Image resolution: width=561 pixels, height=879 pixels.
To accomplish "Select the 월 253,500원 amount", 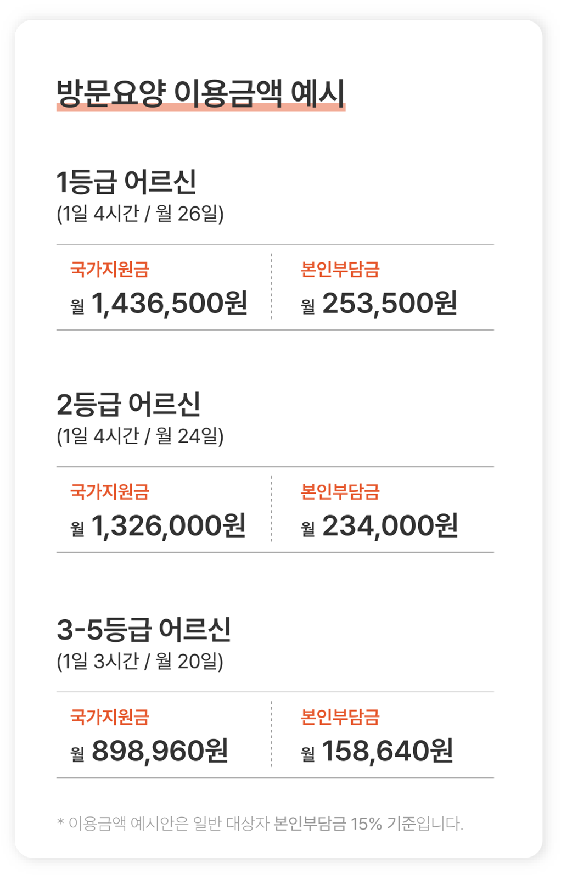I will pyautogui.click(x=379, y=304).
